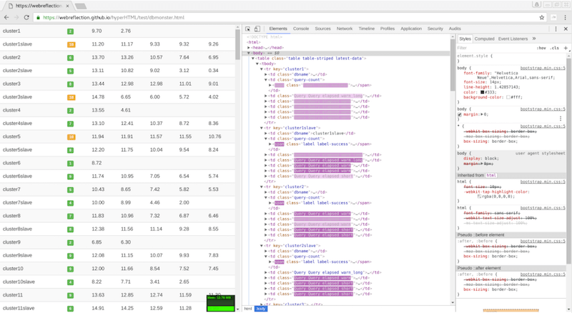Click the cluster1slave dbname td node
Viewport: 572px width, 313px height.
tap(312, 133)
